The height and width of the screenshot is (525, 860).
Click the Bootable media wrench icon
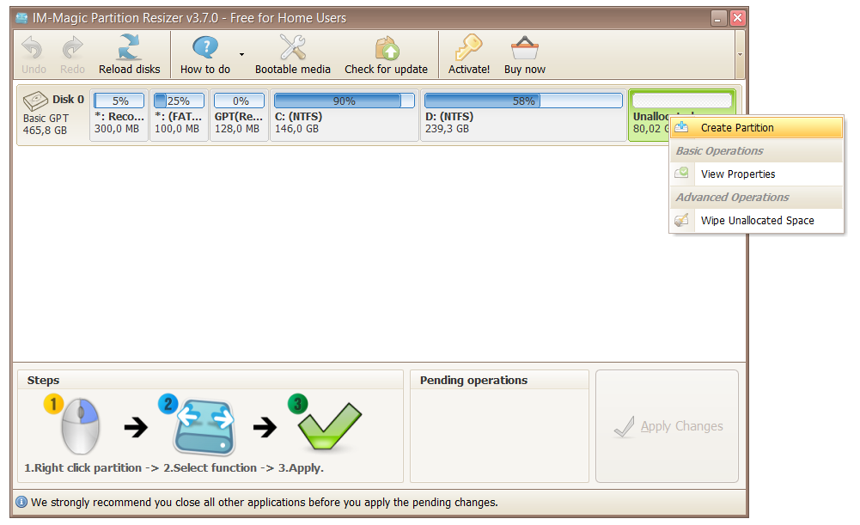click(292, 47)
